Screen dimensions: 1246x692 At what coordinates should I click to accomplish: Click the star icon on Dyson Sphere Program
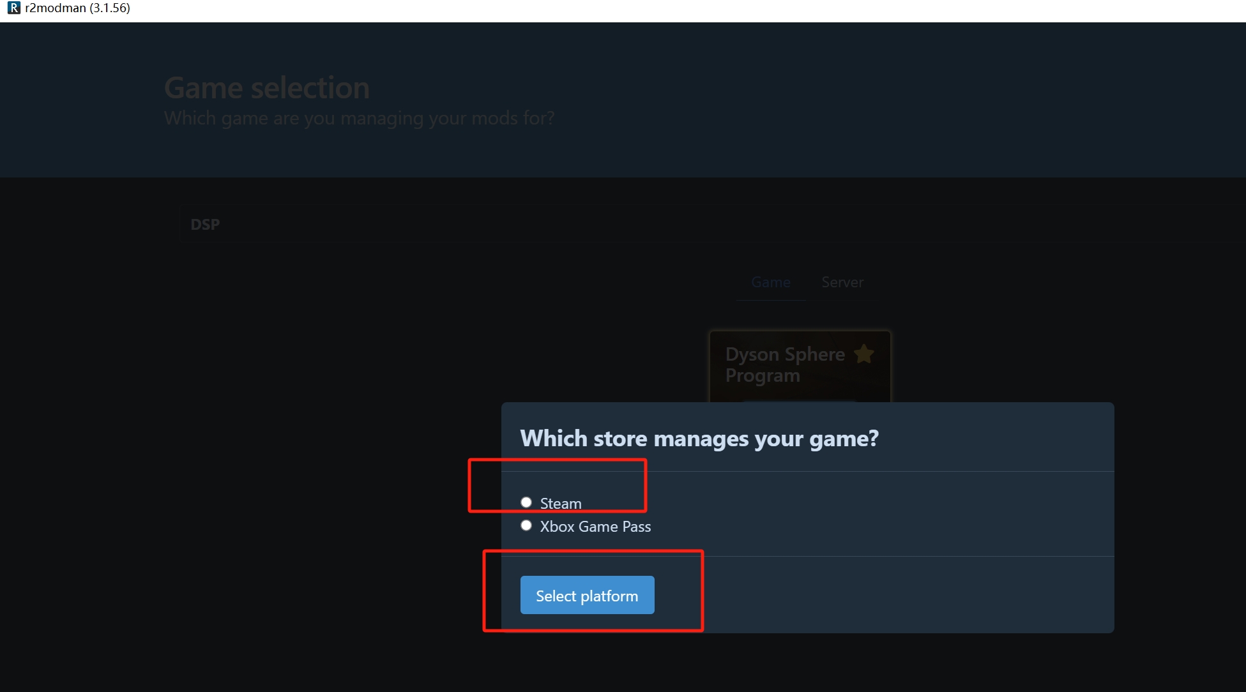pos(864,354)
